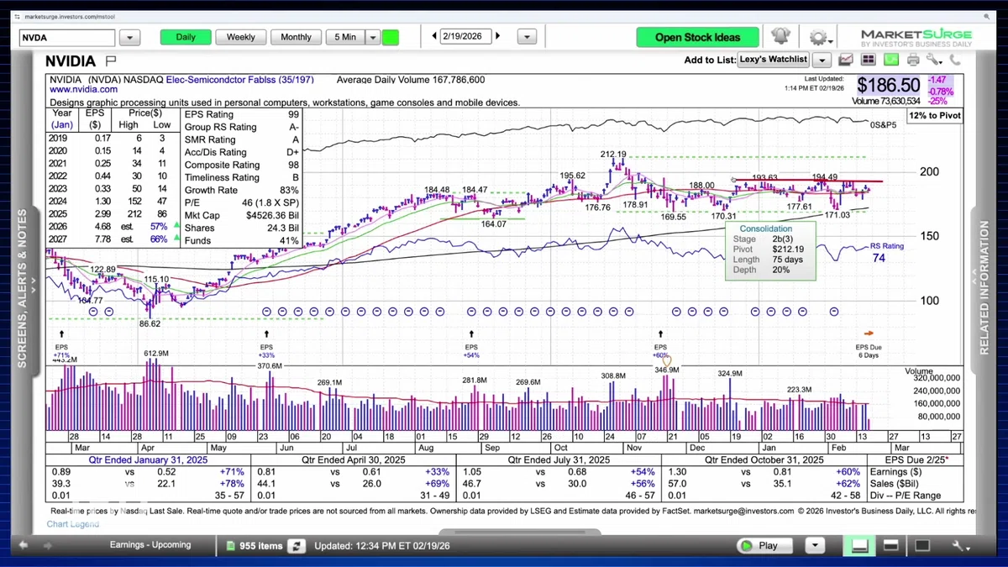Switch chart to 5 Min intraday
The image size is (1008, 567).
tap(345, 37)
